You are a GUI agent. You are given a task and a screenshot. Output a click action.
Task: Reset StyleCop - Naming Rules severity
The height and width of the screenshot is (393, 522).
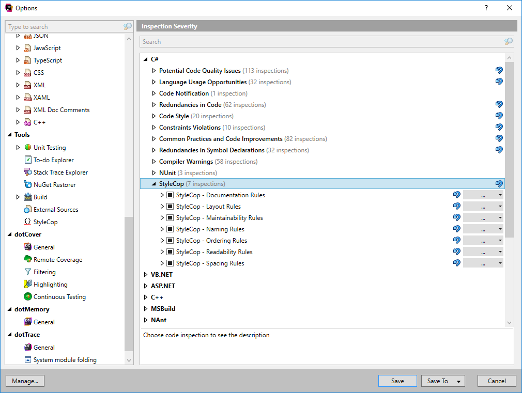[x=456, y=229]
